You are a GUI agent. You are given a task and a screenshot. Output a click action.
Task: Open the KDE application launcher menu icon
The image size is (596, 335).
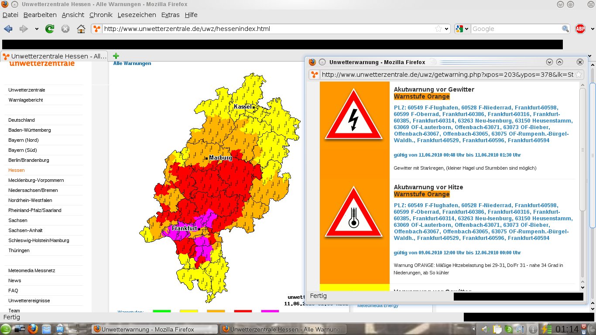pos(6,329)
